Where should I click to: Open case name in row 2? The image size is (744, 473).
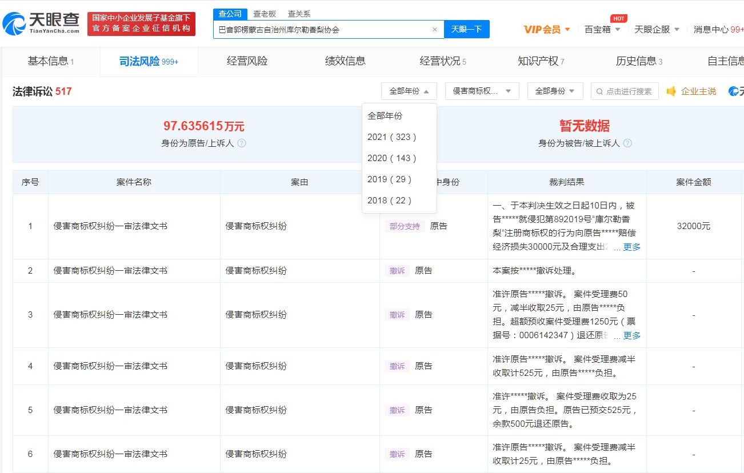[110, 271]
